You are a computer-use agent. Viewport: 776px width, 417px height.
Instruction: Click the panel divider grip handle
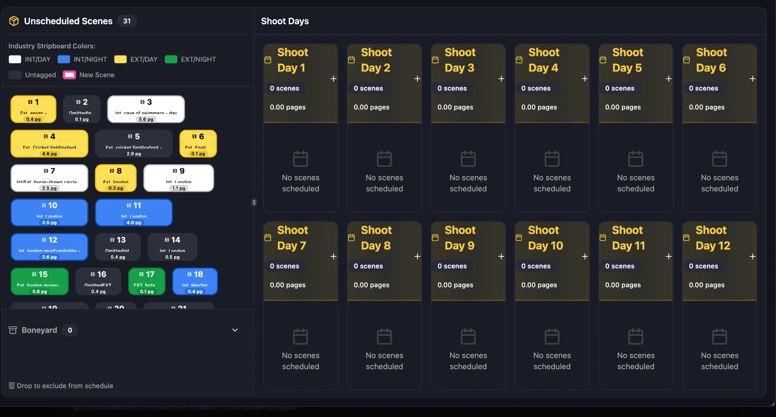(x=254, y=202)
